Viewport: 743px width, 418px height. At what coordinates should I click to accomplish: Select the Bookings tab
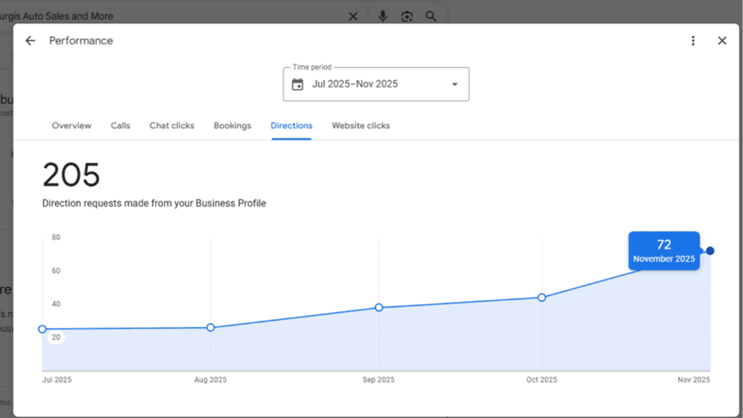point(232,125)
